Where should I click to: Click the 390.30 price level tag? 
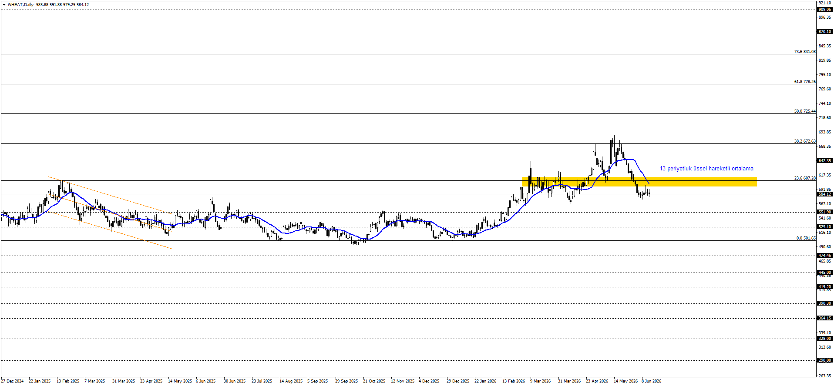click(x=825, y=303)
